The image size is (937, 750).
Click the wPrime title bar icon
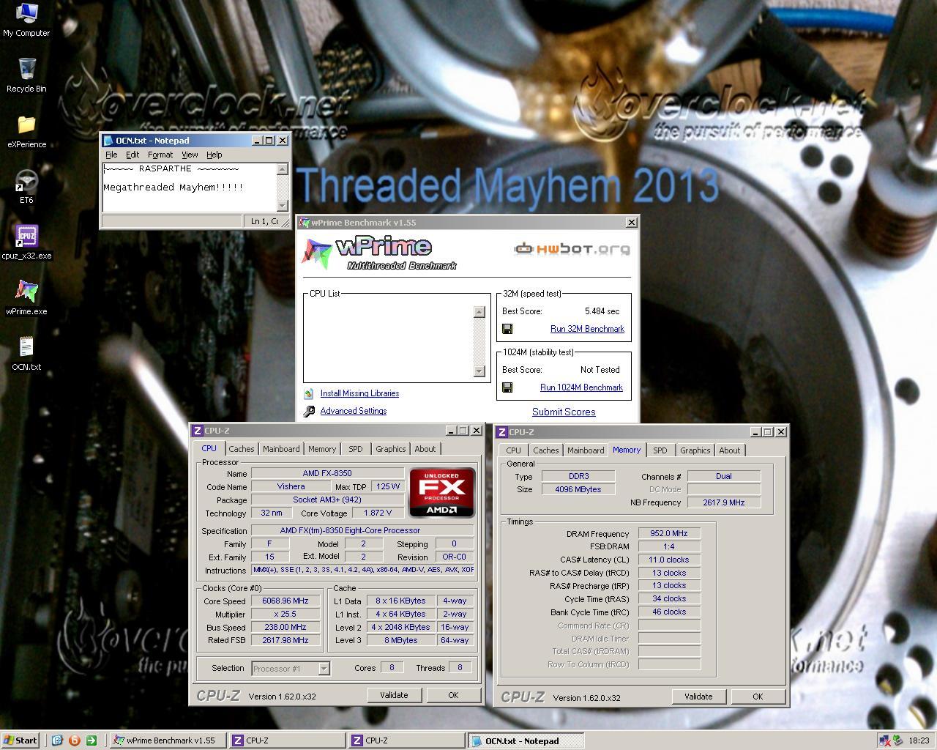pyautogui.click(x=305, y=223)
